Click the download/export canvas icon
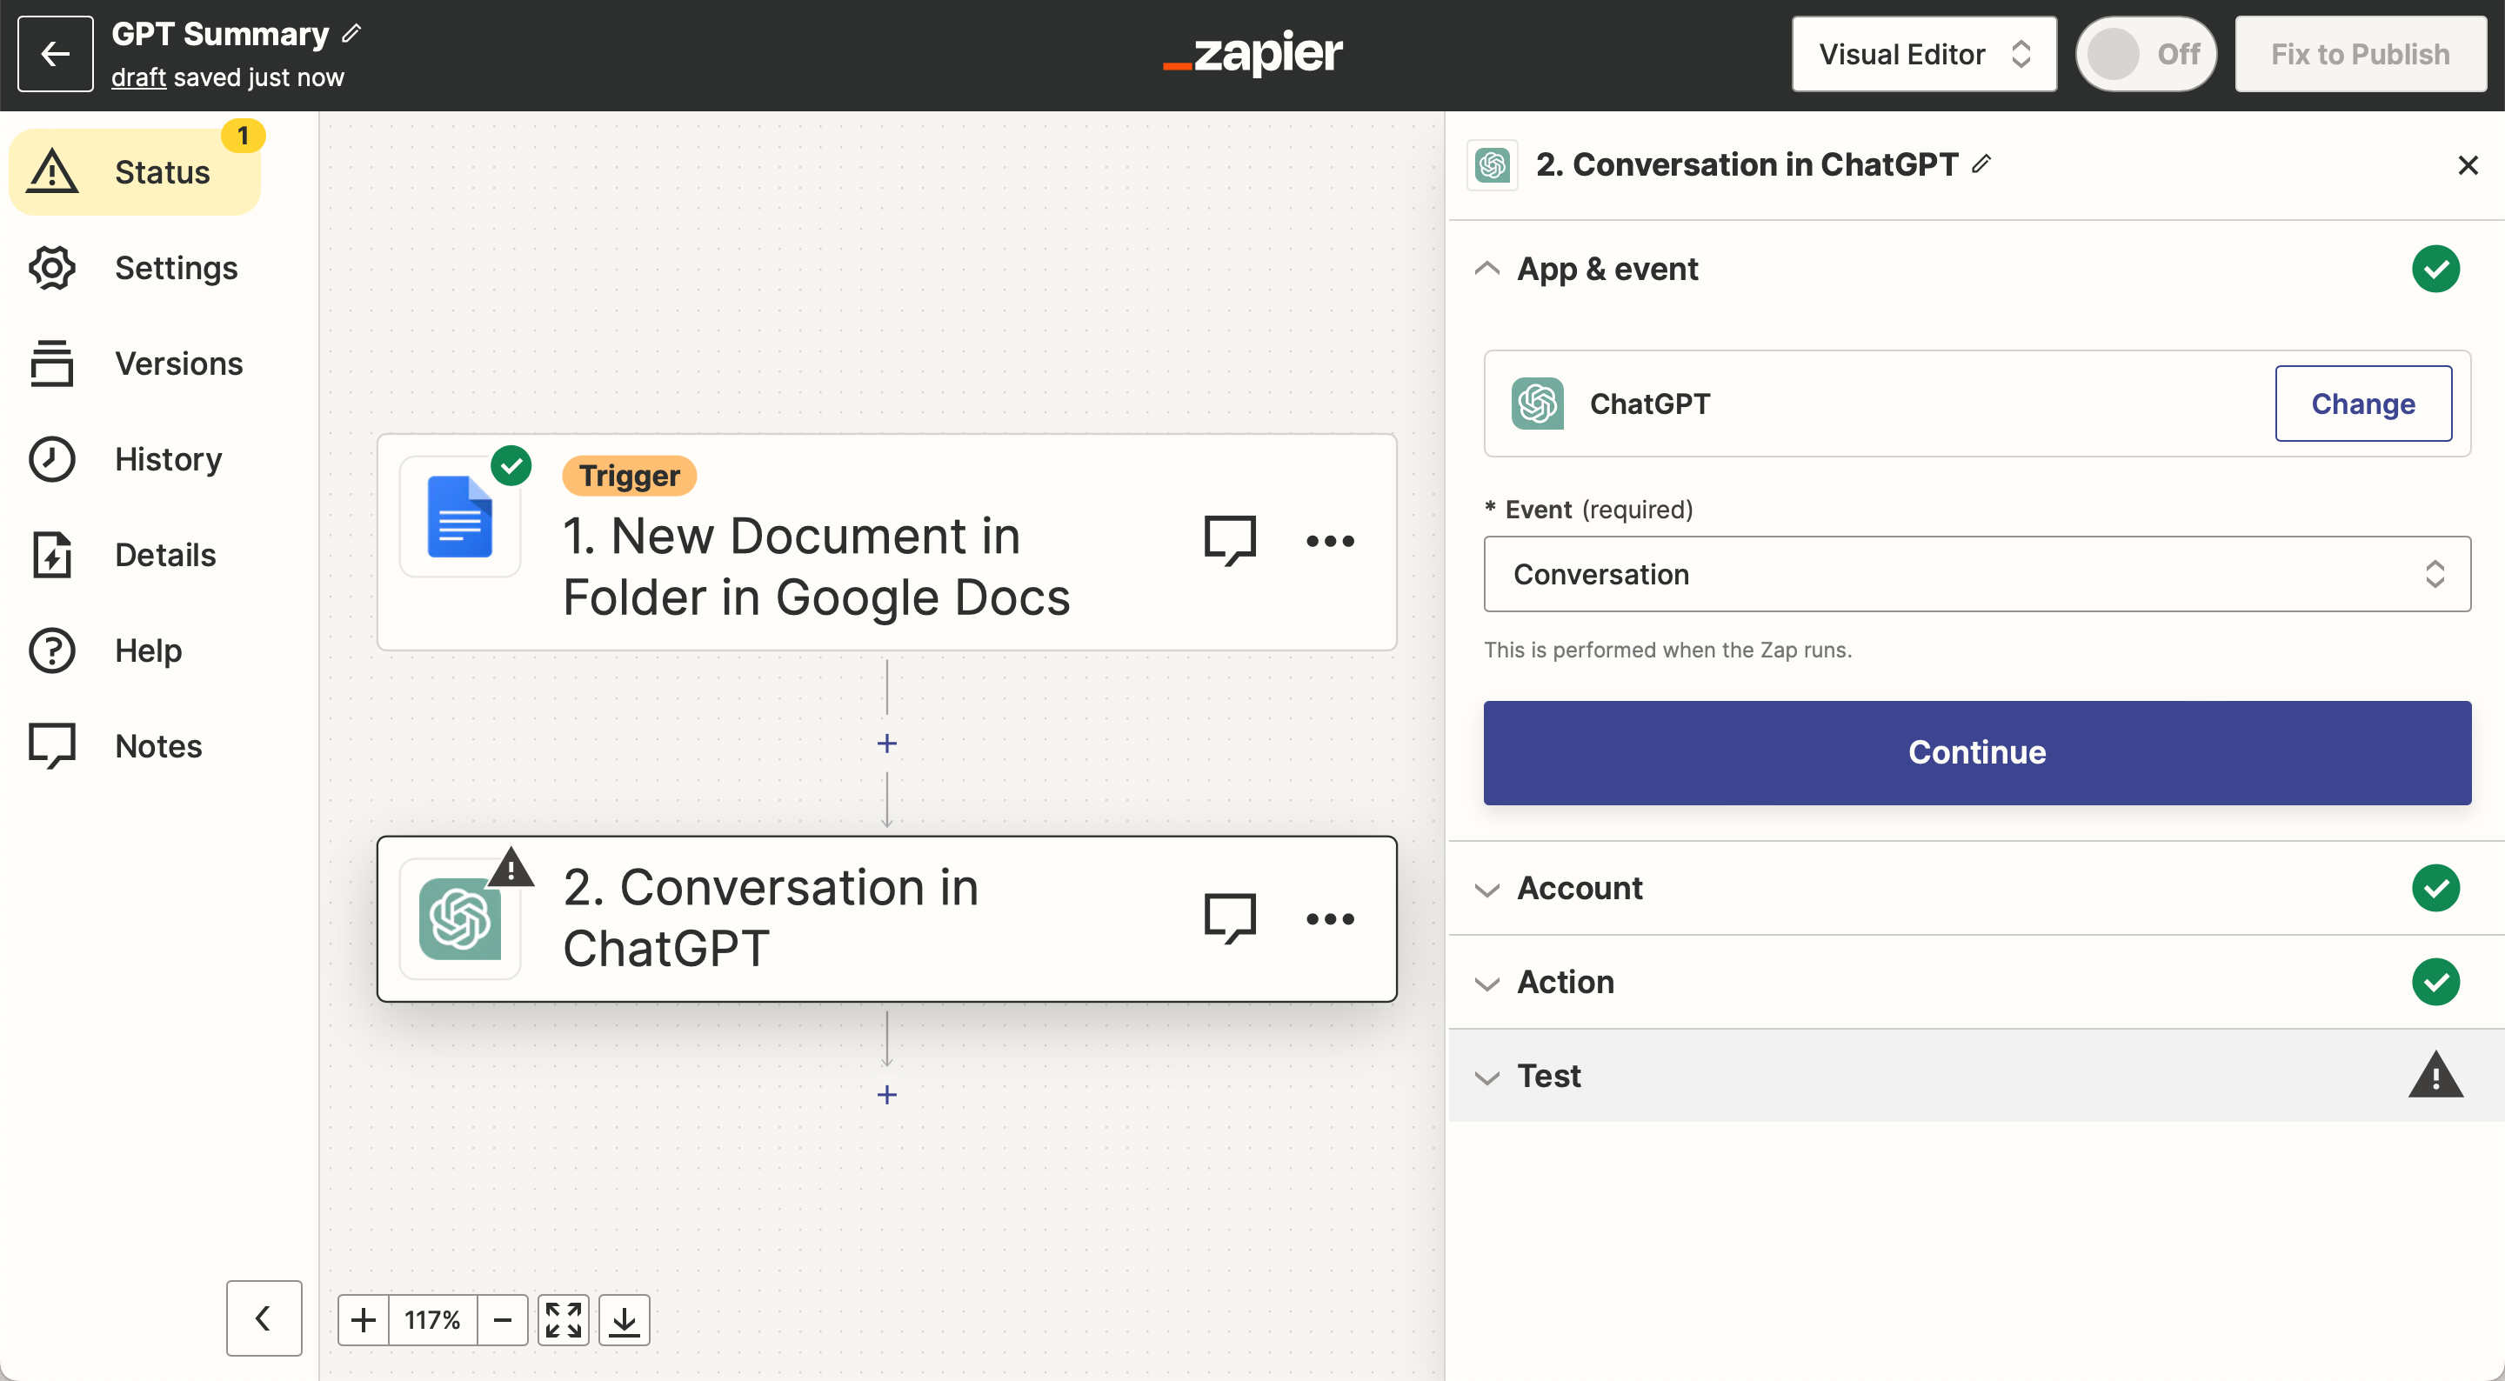 click(x=624, y=1320)
